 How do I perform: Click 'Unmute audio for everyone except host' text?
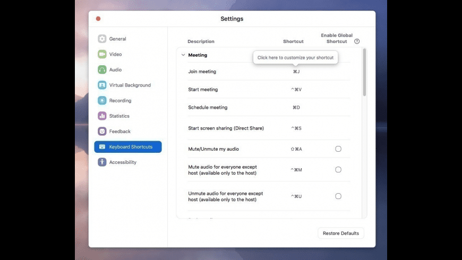225,196
